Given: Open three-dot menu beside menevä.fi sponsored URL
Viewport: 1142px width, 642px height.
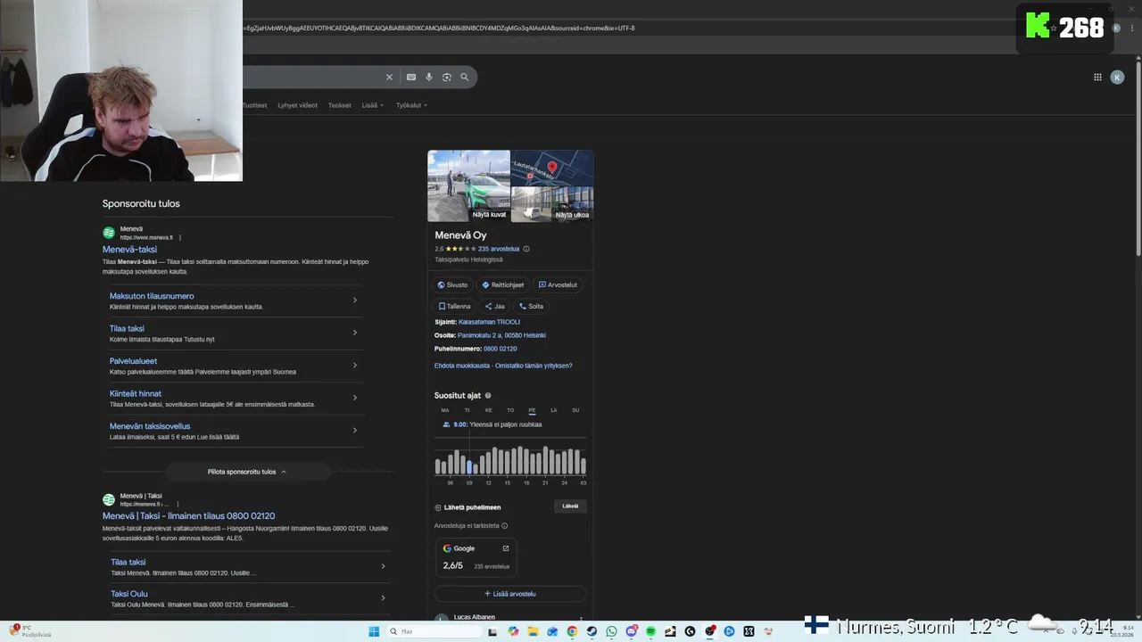Looking at the screenshot, I should [x=180, y=238].
